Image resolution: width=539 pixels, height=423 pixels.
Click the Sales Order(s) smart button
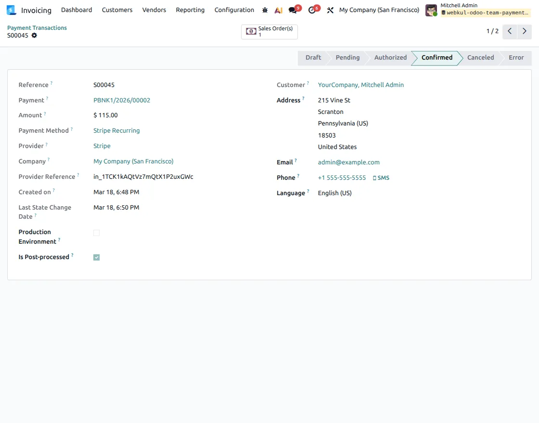[x=269, y=31]
